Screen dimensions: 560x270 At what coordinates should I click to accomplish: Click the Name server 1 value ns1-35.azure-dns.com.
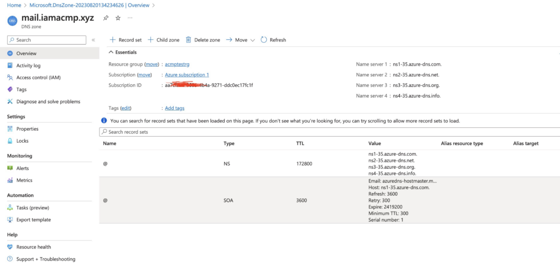[417, 64]
